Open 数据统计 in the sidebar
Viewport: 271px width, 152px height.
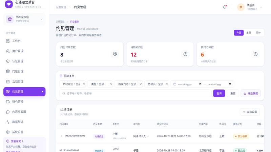[24, 122]
